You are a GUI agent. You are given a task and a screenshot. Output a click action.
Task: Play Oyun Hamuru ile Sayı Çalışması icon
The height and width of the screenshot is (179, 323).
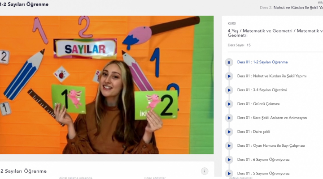pos(229,146)
